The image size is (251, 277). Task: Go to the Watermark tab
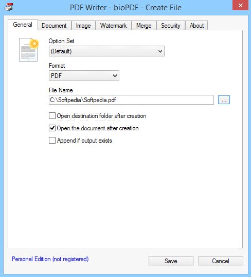(x=114, y=26)
